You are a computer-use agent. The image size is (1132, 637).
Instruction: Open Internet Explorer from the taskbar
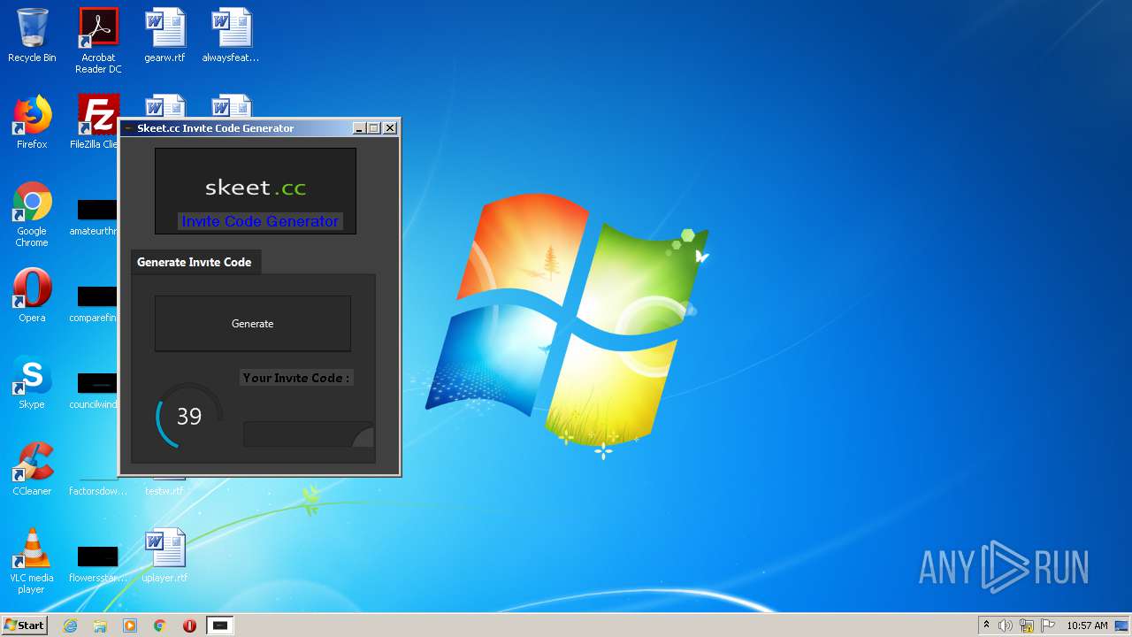pyautogui.click(x=70, y=625)
